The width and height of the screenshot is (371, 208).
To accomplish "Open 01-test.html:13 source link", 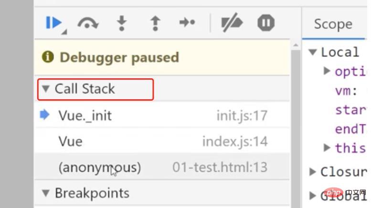I will (x=220, y=168).
